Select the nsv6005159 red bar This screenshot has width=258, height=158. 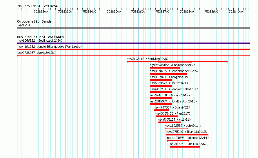pos(169,122)
